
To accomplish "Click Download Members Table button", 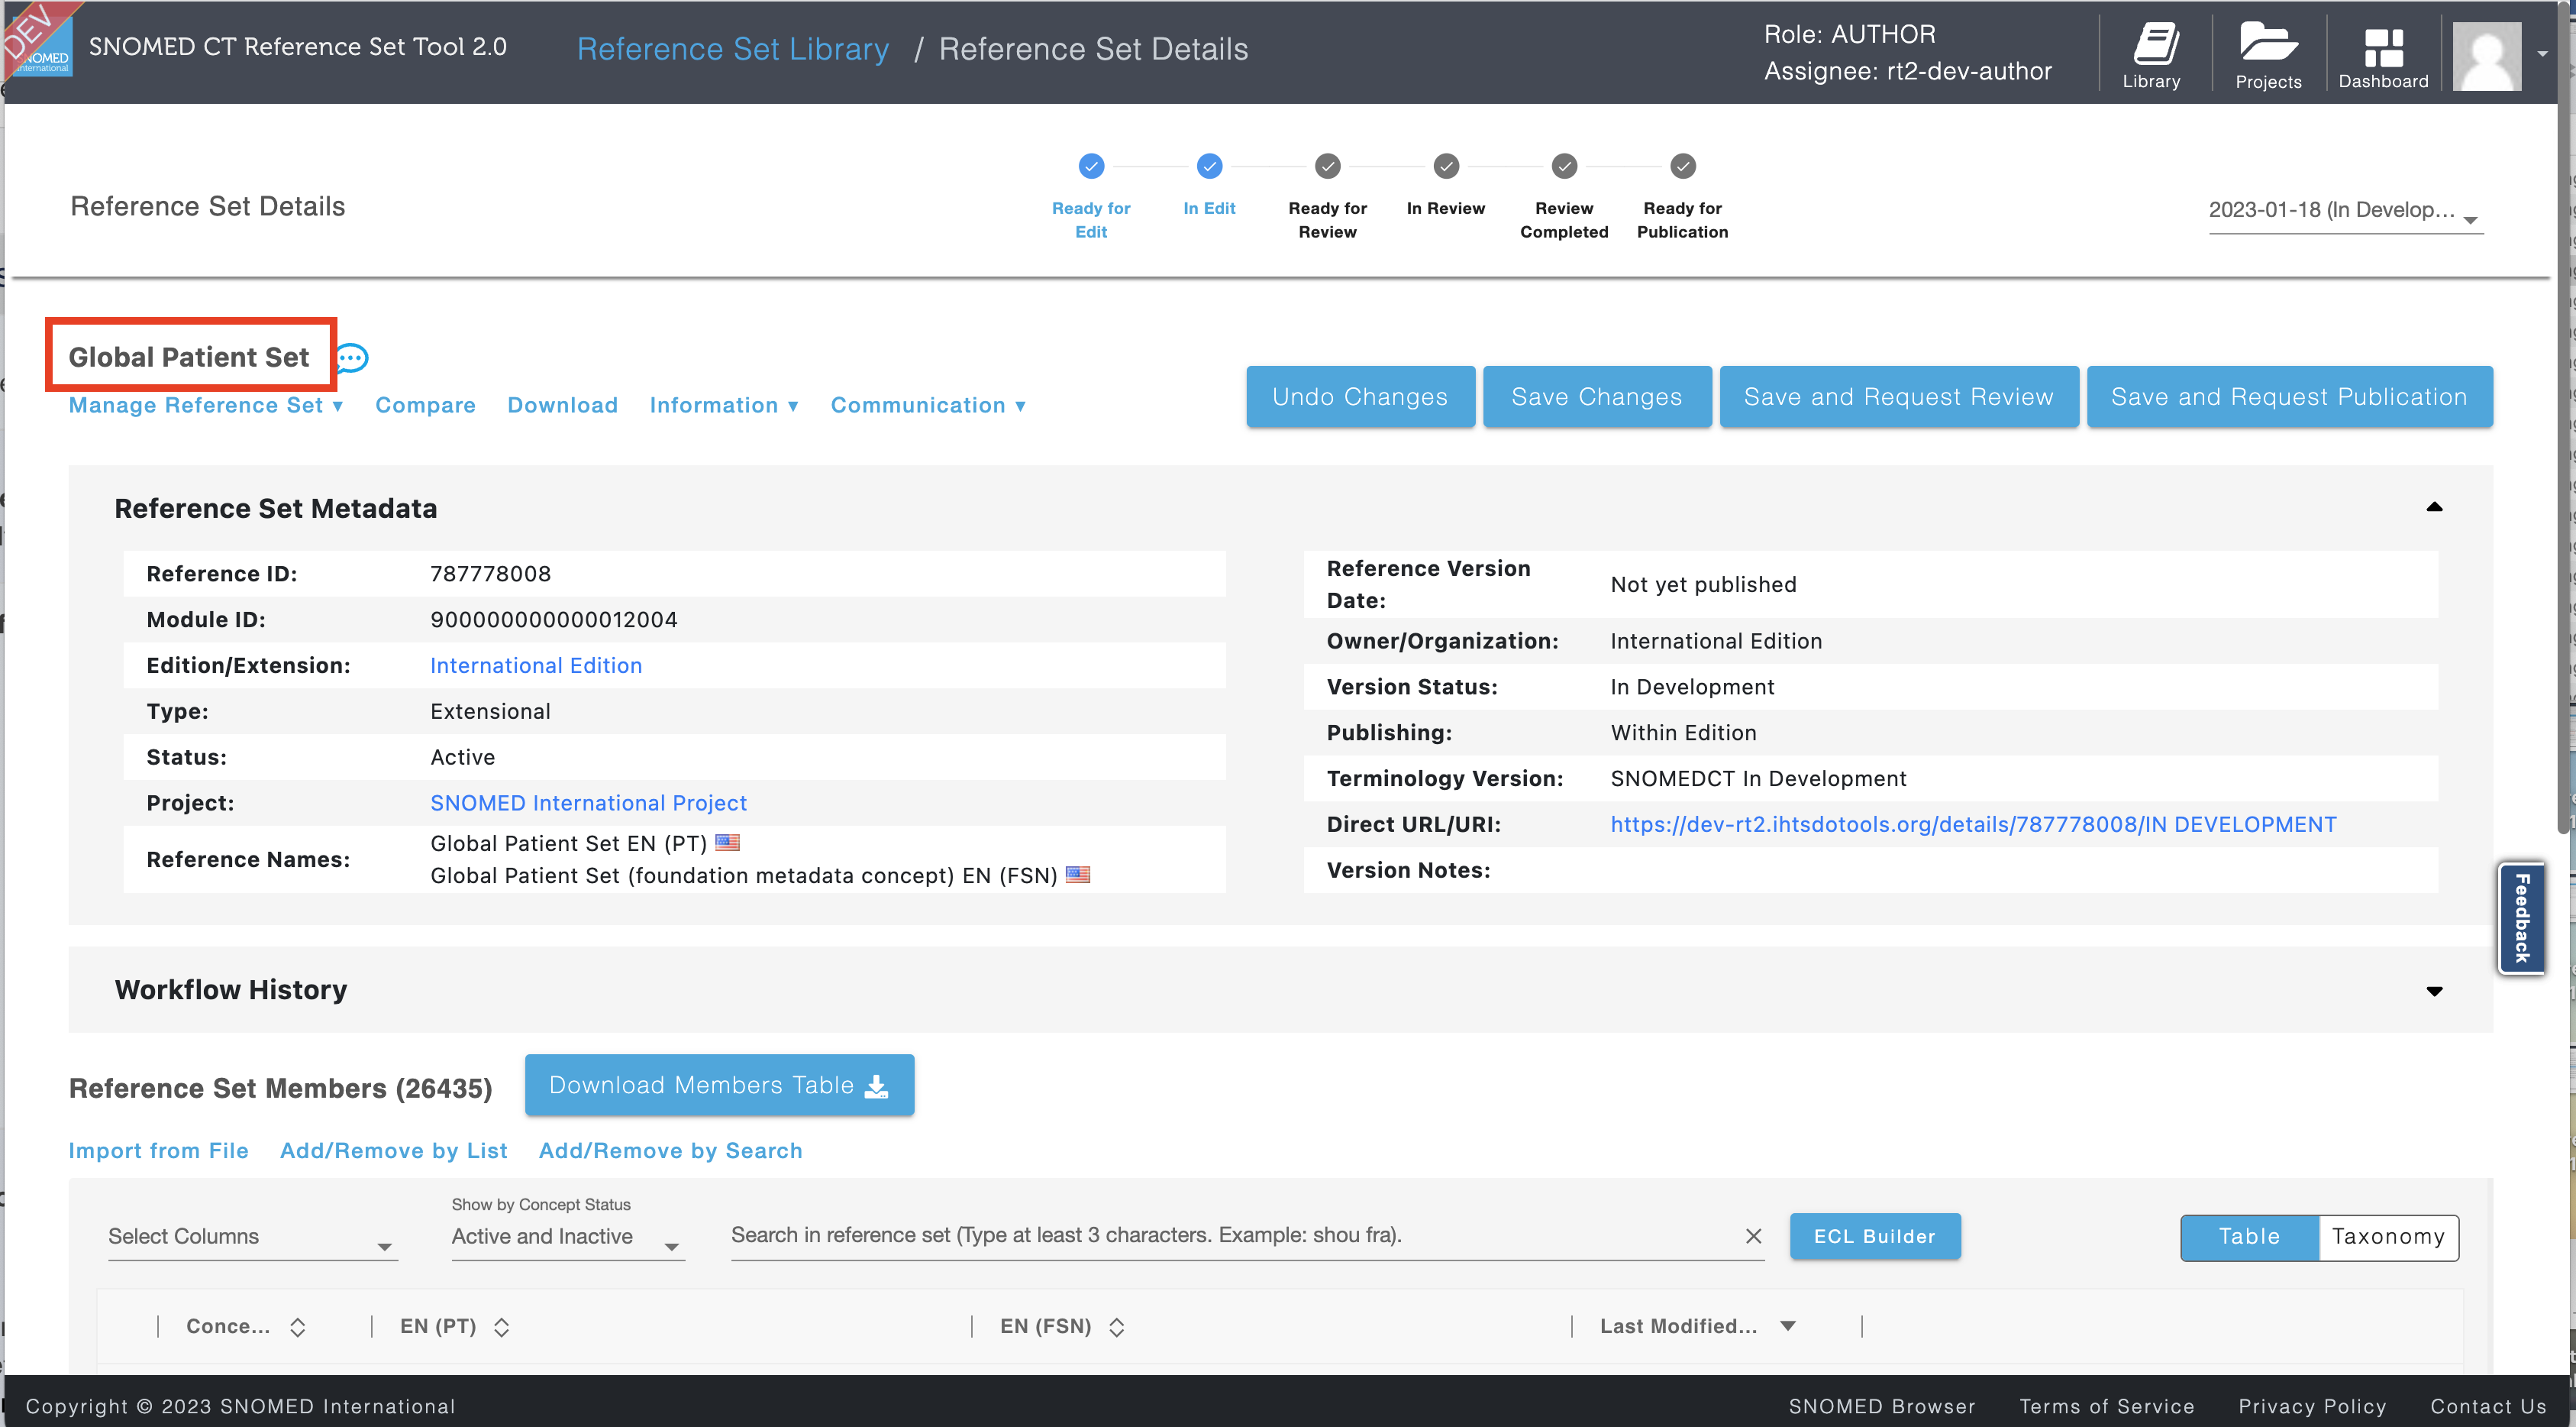I will pos(719,1085).
